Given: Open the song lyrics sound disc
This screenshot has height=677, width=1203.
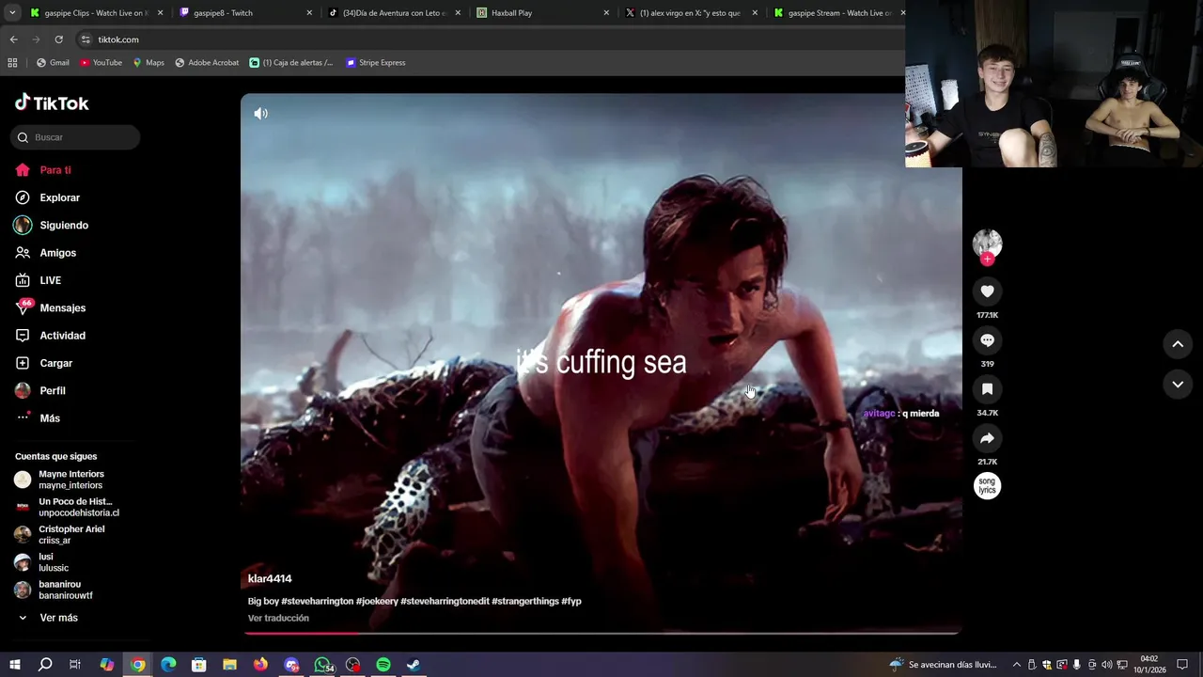Looking at the screenshot, I should pos(987,486).
